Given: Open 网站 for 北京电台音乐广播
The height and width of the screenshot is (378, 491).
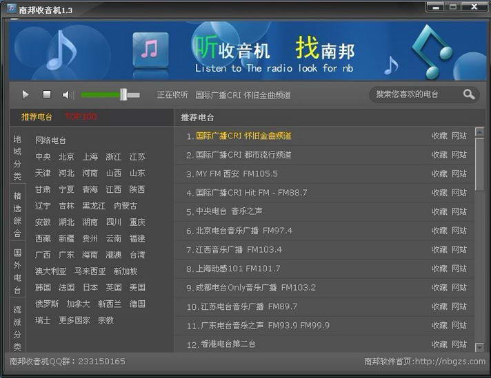Looking at the screenshot, I should (x=459, y=231).
